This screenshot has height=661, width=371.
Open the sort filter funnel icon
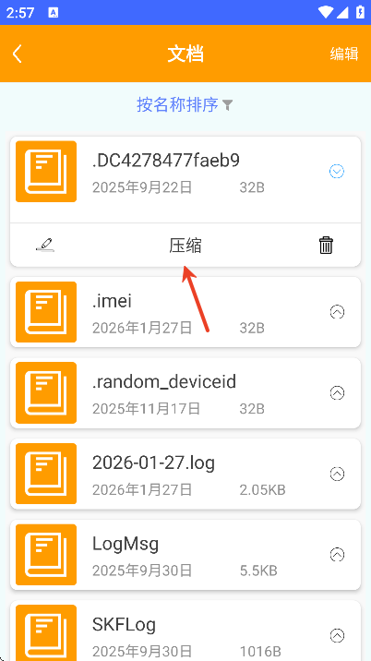228,105
